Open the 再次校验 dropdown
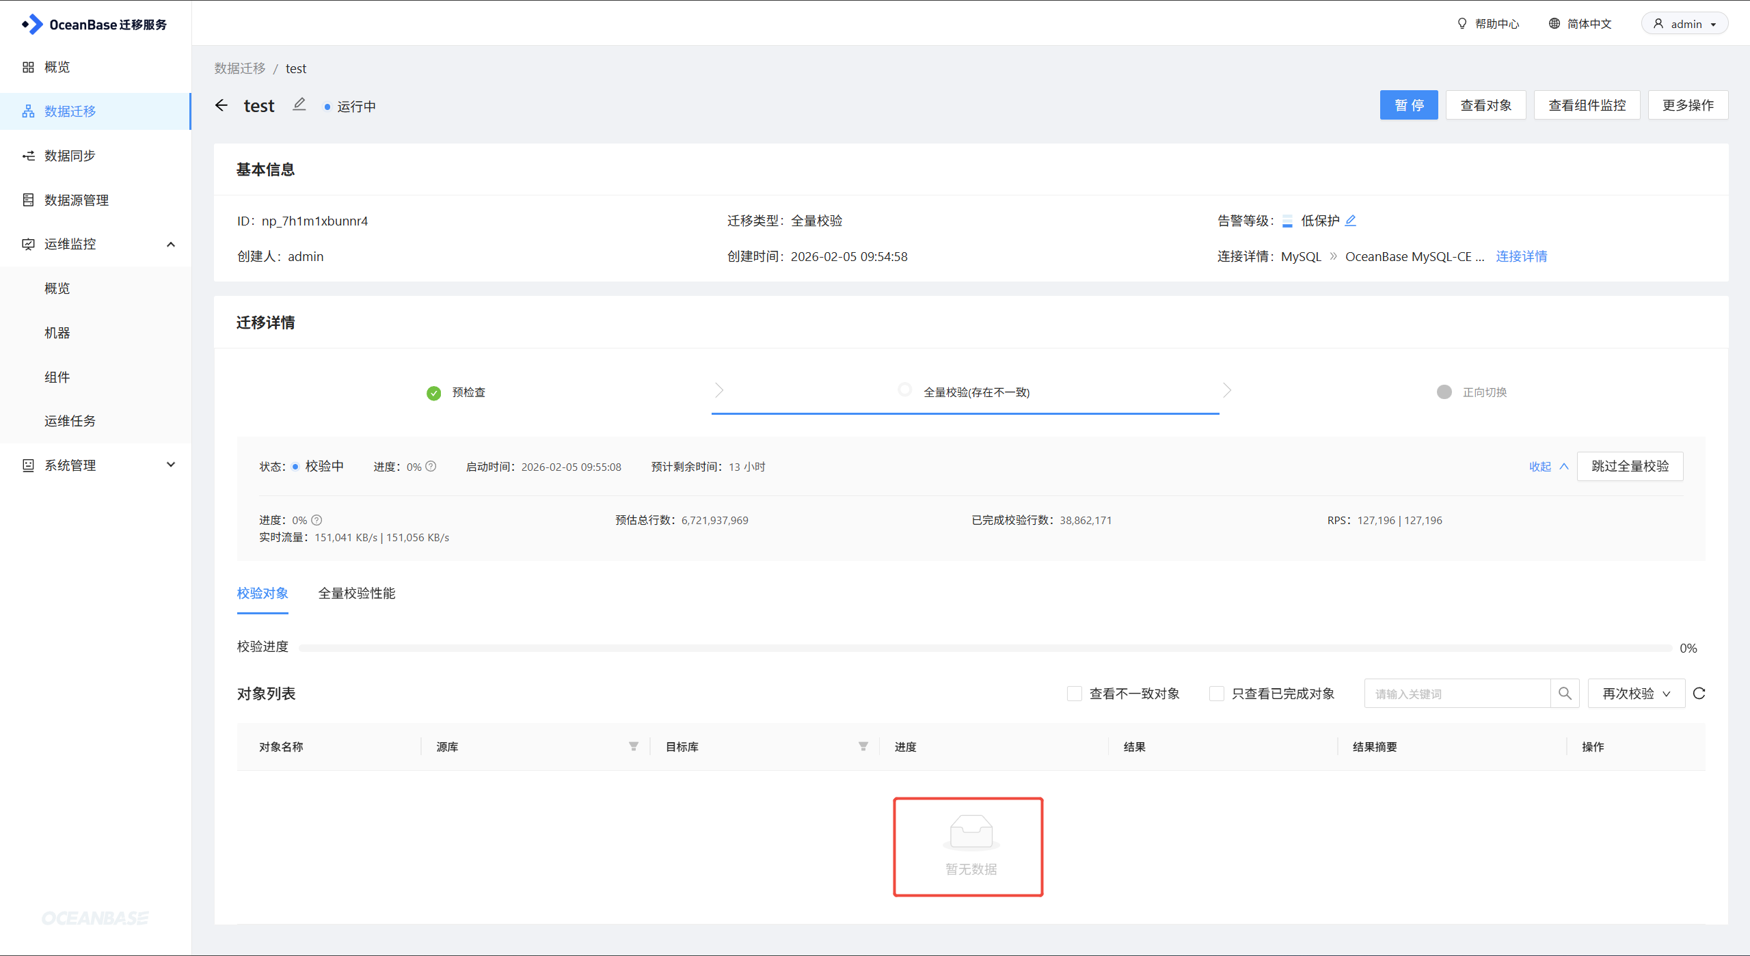Screen dimensions: 1750x956 [1636, 694]
